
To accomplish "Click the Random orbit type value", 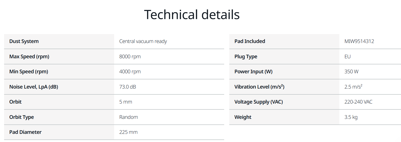I will tap(129, 117).
